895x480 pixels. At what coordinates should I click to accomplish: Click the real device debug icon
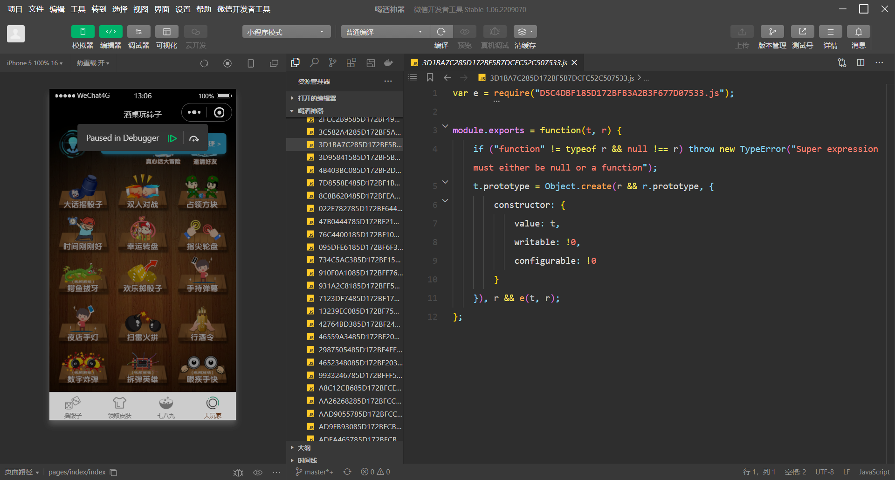tap(495, 32)
